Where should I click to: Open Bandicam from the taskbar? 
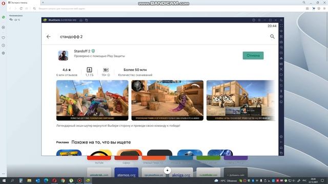[x=79, y=180]
